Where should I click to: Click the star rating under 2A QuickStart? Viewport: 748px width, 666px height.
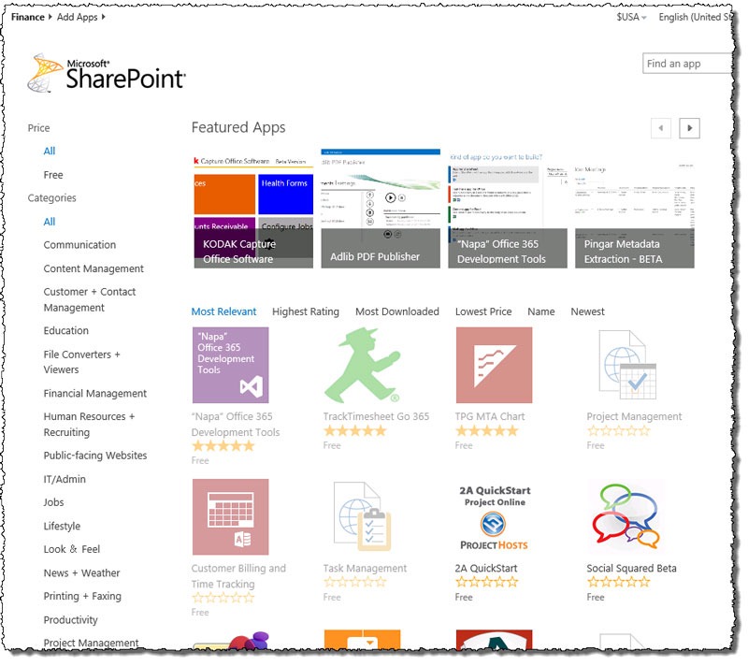(486, 582)
